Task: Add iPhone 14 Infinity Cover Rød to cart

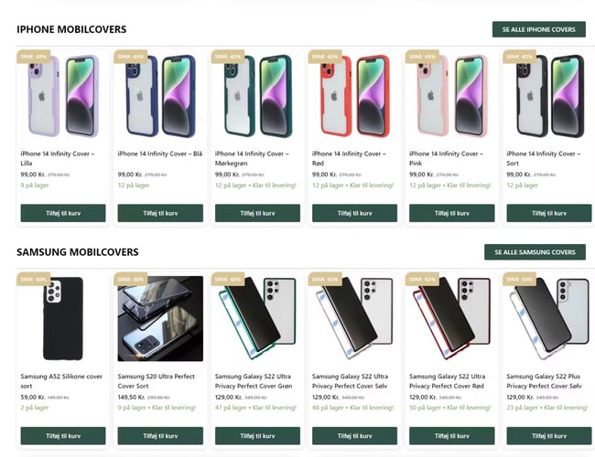Action: (x=354, y=213)
